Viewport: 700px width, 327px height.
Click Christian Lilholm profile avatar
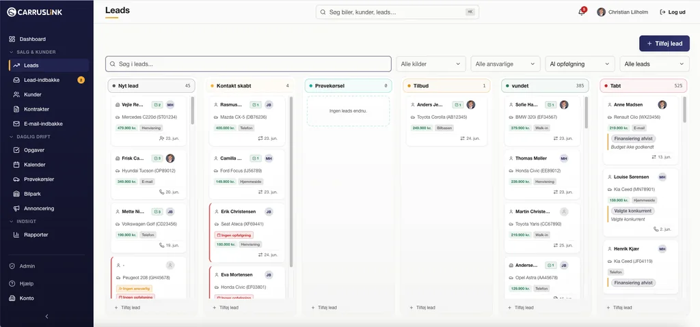coord(602,12)
